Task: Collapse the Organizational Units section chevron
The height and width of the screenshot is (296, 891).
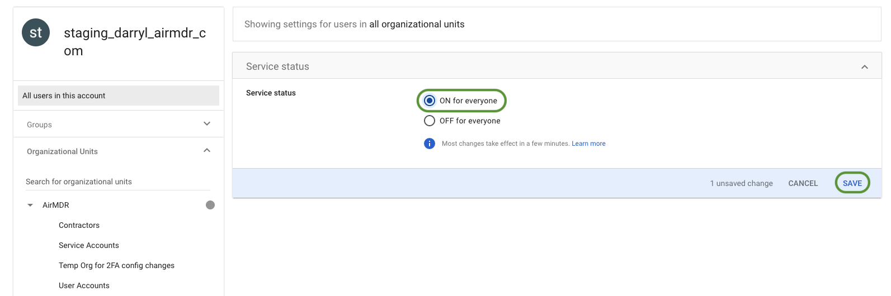Action: tap(207, 150)
